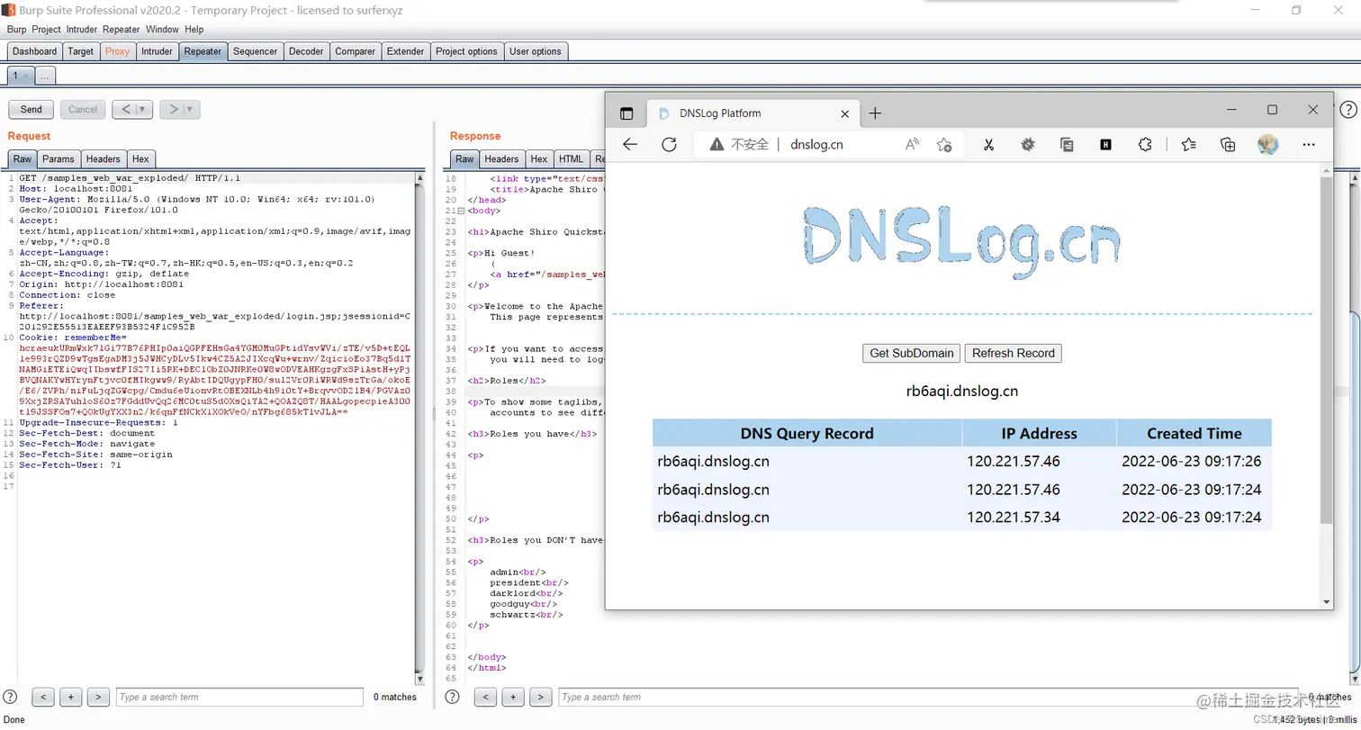This screenshot has width=1361, height=730.
Task: Add a new Repeater tab with ...
Action: point(45,76)
